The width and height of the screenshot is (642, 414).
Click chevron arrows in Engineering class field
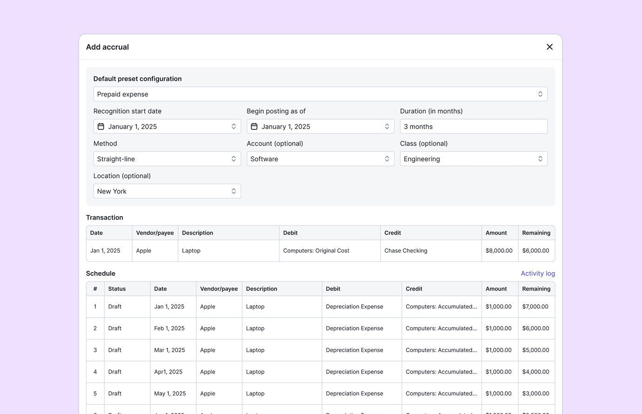pos(540,159)
